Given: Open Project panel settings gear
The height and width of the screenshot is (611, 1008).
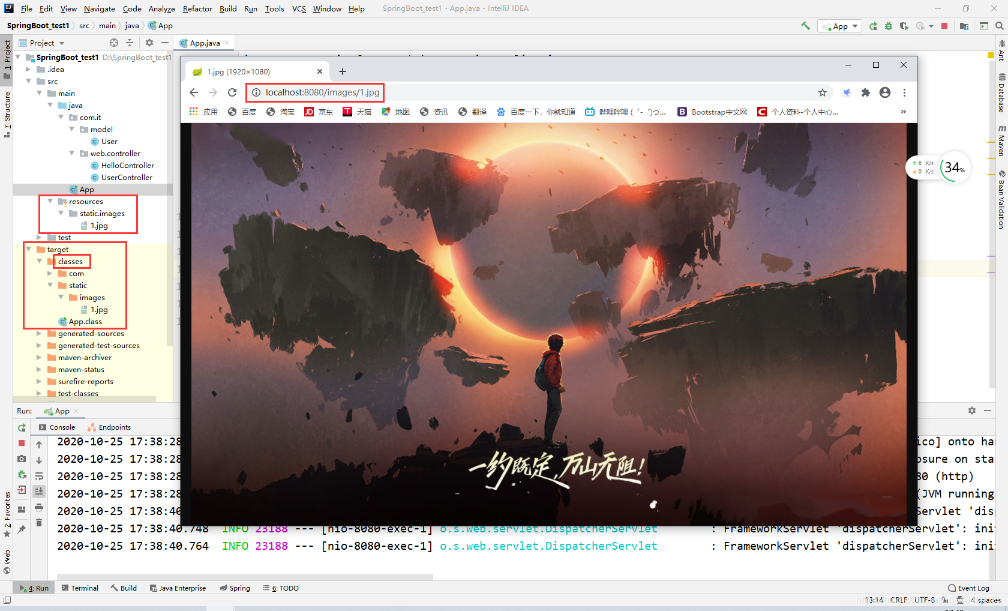Looking at the screenshot, I should point(149,43).
